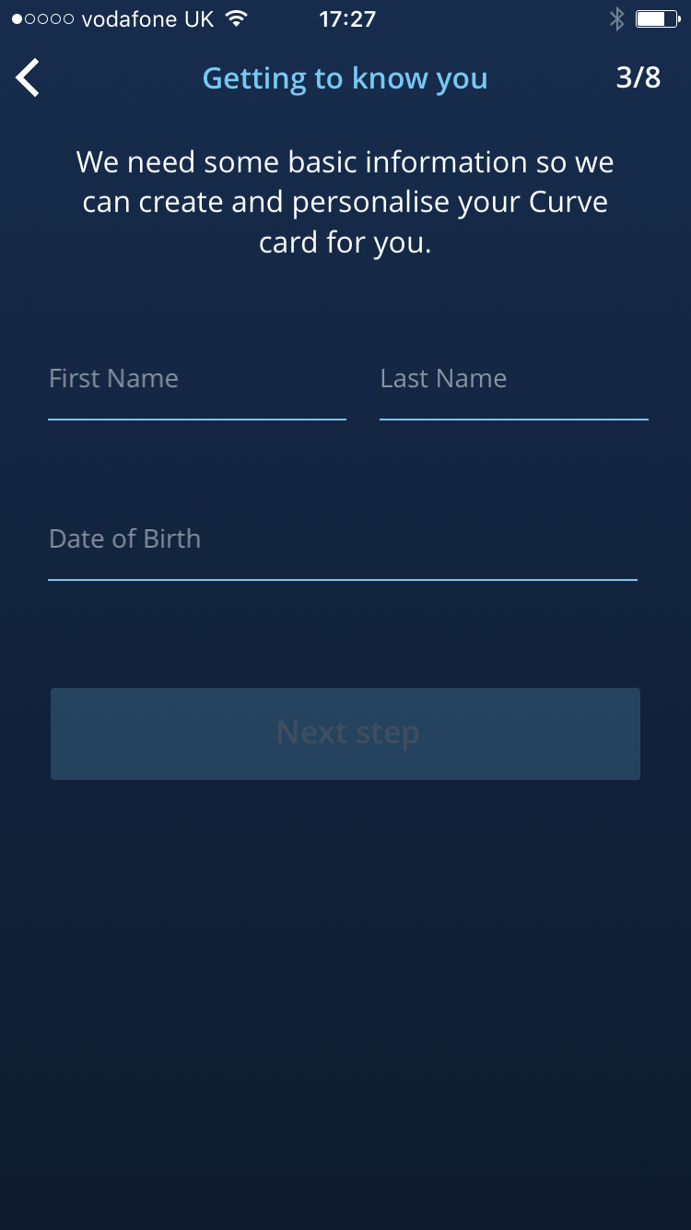Screen dimensions: 691x1230
Task: Tap the back arrow icon
Action: click(x=29, y=77)
